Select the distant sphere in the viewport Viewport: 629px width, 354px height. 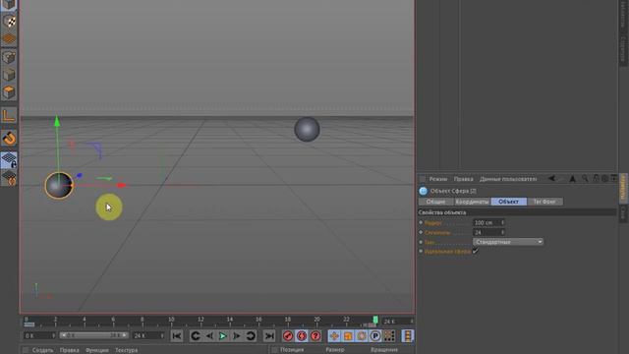[307, 129]
